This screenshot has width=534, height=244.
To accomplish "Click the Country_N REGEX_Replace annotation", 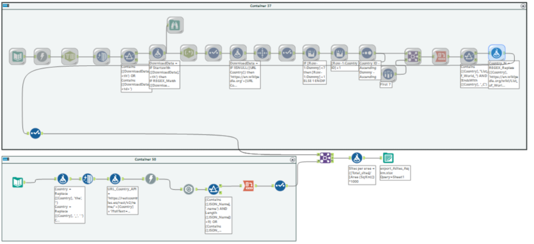I will coord(504,75).
